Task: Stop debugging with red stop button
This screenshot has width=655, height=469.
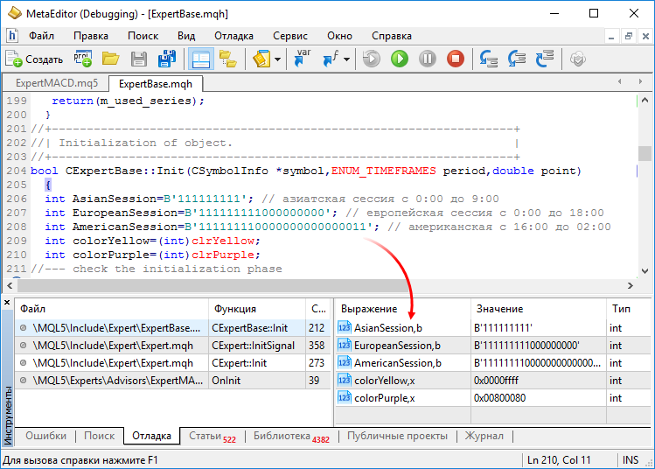Action: pos(456,59)
